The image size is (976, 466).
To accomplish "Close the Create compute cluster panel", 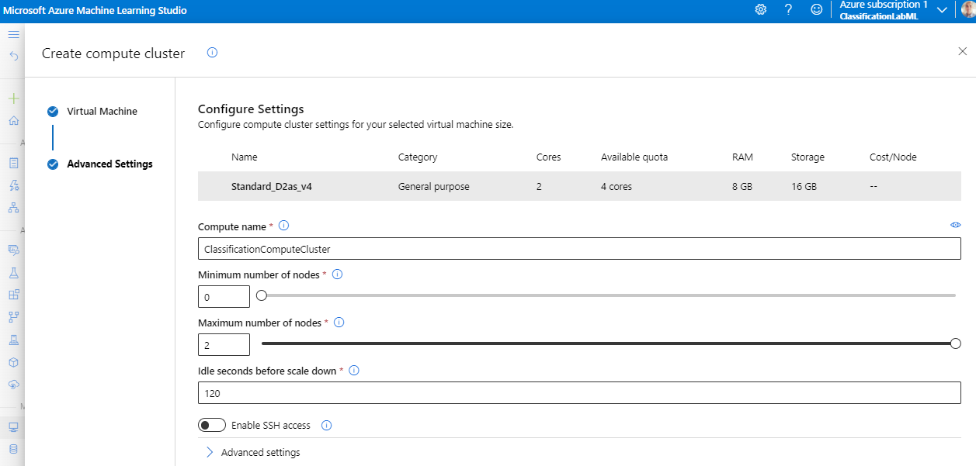I will coord(963,51).
